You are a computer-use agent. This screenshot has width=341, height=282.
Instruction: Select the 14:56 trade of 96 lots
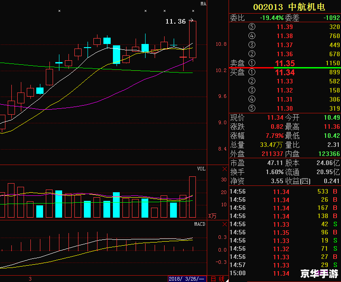point(284,233)
